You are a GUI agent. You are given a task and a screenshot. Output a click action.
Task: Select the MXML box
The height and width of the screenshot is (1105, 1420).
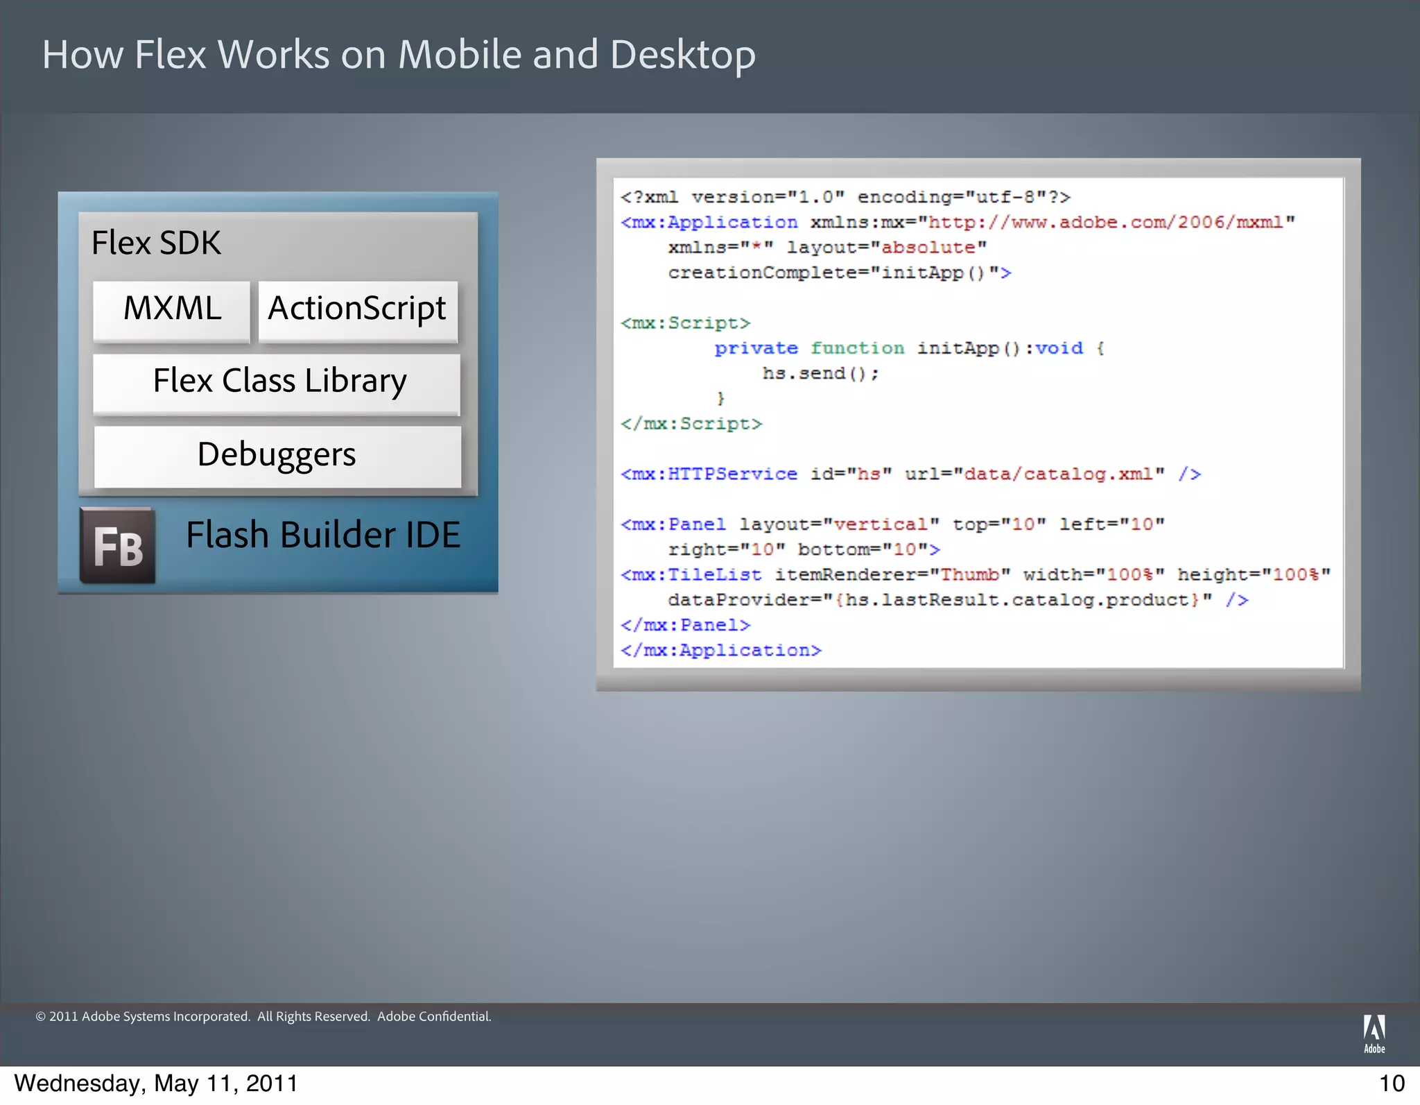click(x=171, y=311)
